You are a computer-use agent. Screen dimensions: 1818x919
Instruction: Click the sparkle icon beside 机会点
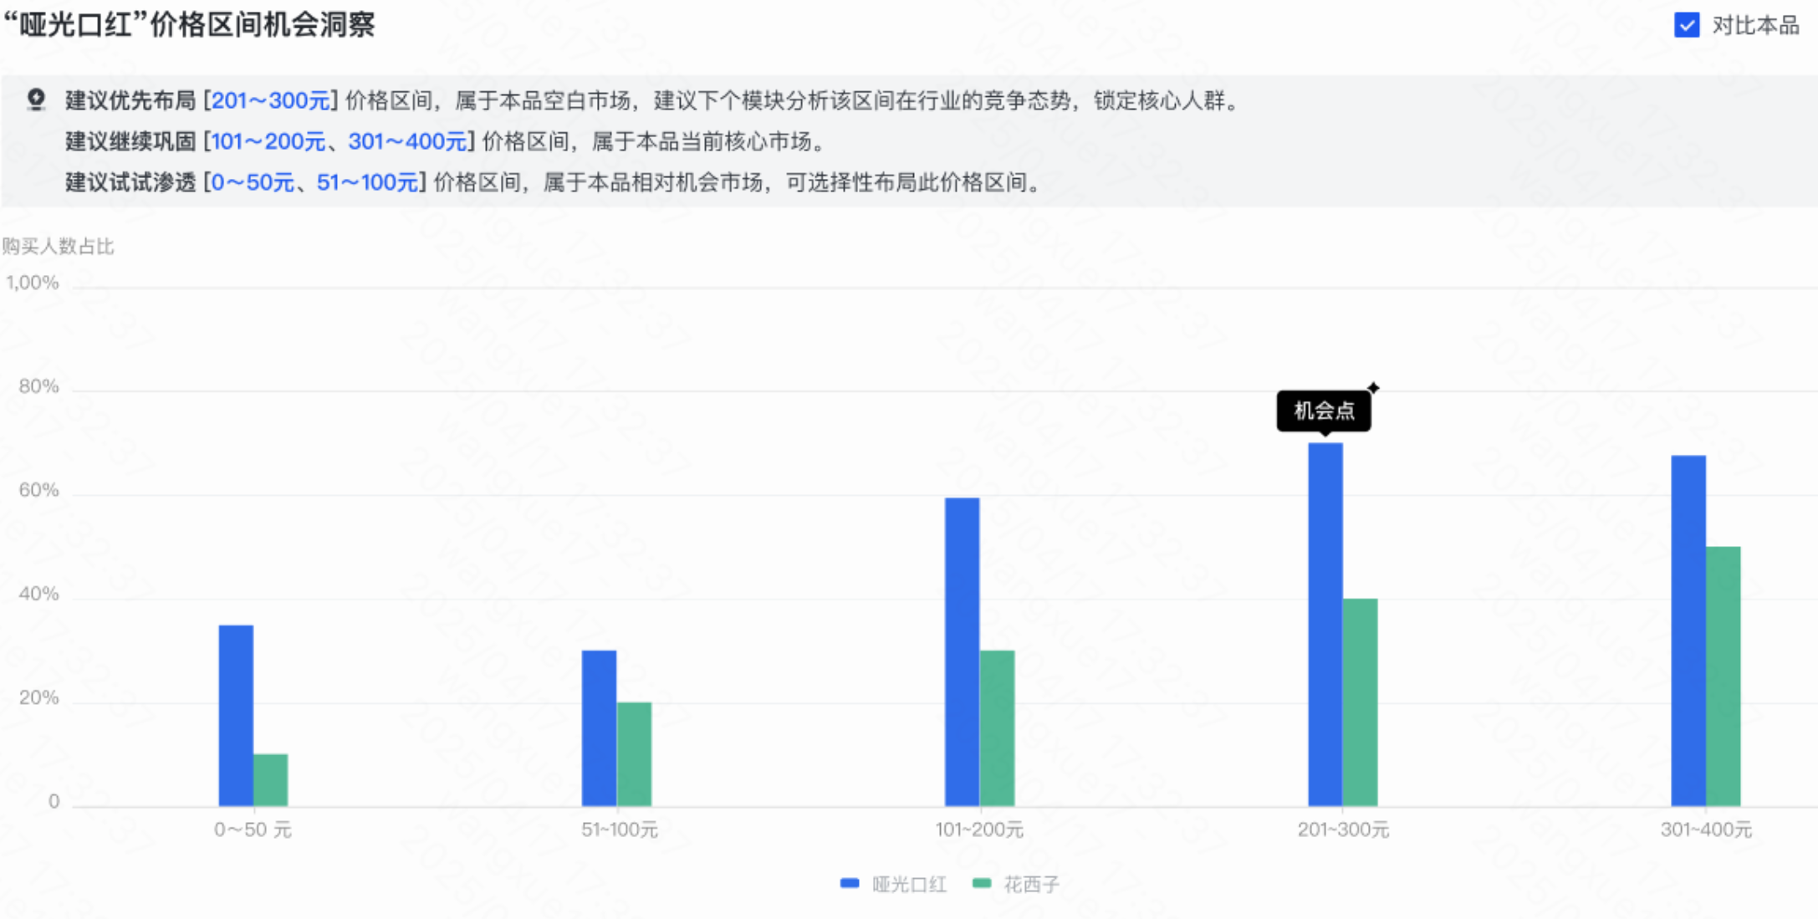[1373, 388]
